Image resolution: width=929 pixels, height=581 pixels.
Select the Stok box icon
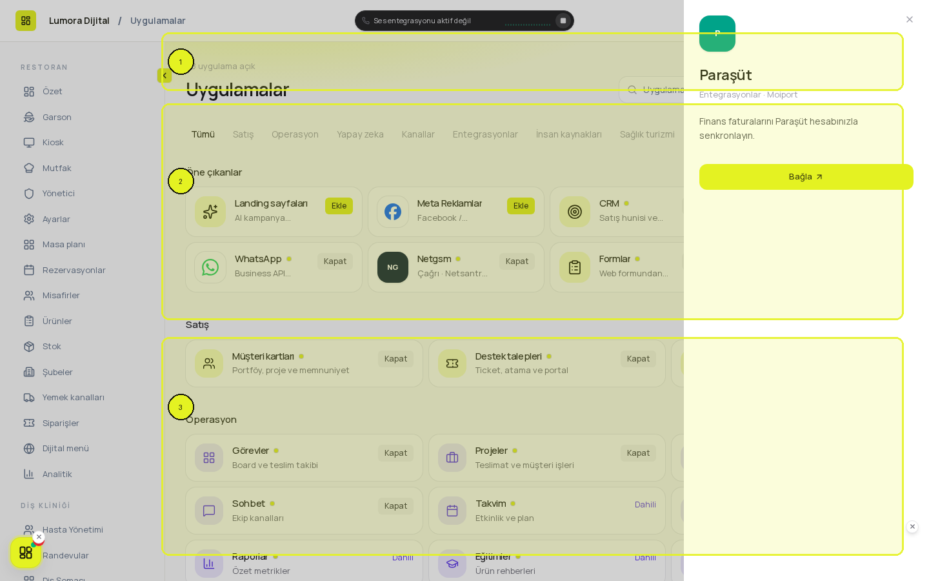[29, 347]
